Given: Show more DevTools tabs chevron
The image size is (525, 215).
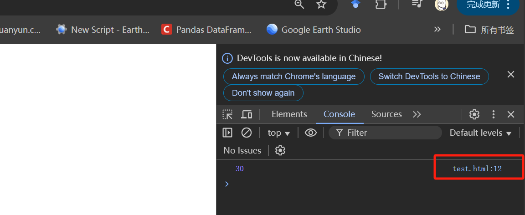Looking at the screenshot, I should (417, 114).
